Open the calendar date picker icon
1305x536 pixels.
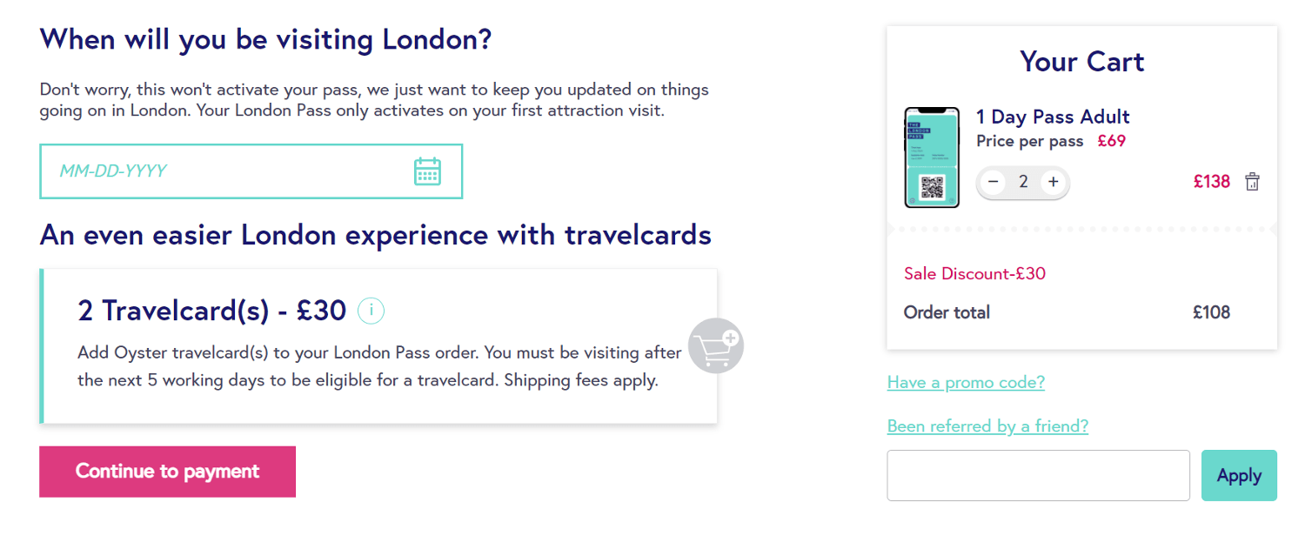coord(427,171)
